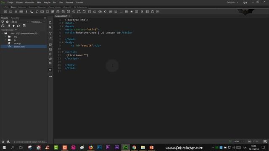Switch to jQuery UI insert tab
Viewport: 269px width, 151px height.
point(67,7)
